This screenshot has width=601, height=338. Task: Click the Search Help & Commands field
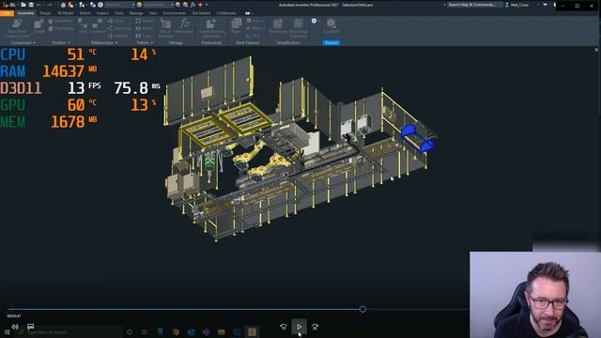[474, 5]
